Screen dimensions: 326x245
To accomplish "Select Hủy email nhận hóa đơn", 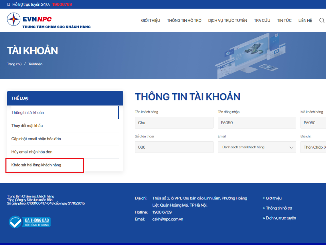I will (32, 152).
